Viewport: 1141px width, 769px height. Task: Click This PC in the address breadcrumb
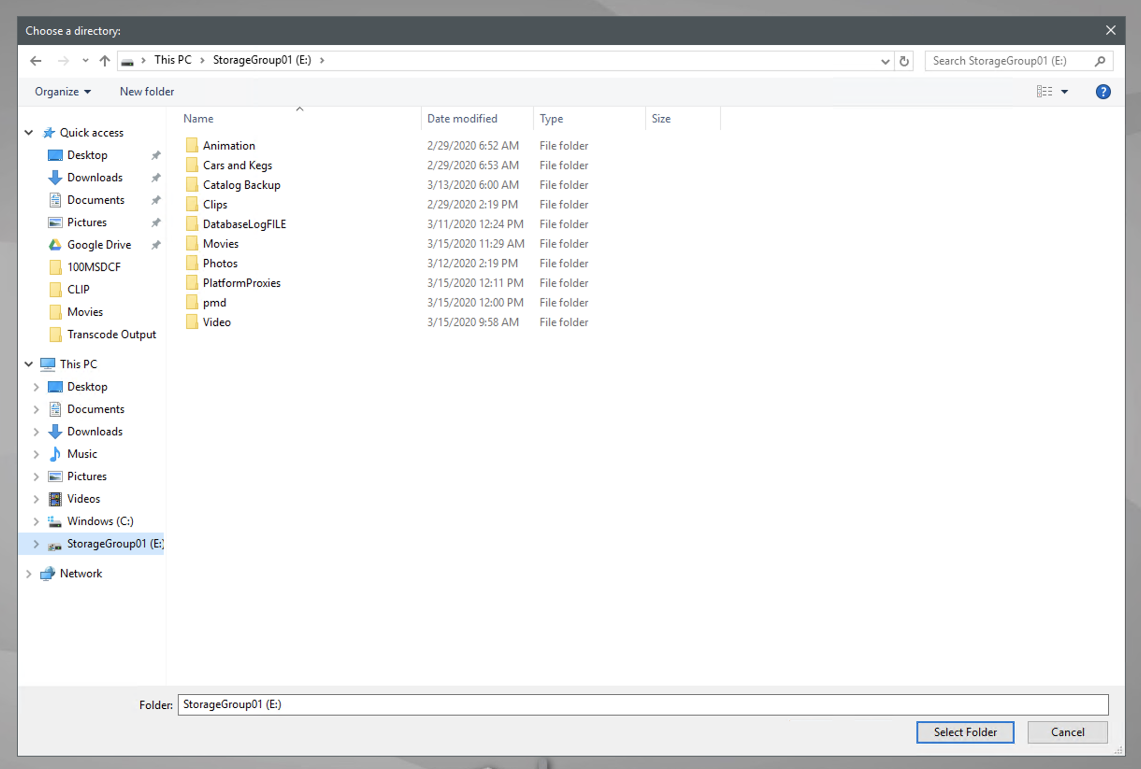click(173, 60)
